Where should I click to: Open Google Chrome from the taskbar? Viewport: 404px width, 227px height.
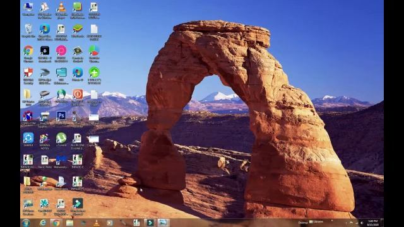click(56, 223)
